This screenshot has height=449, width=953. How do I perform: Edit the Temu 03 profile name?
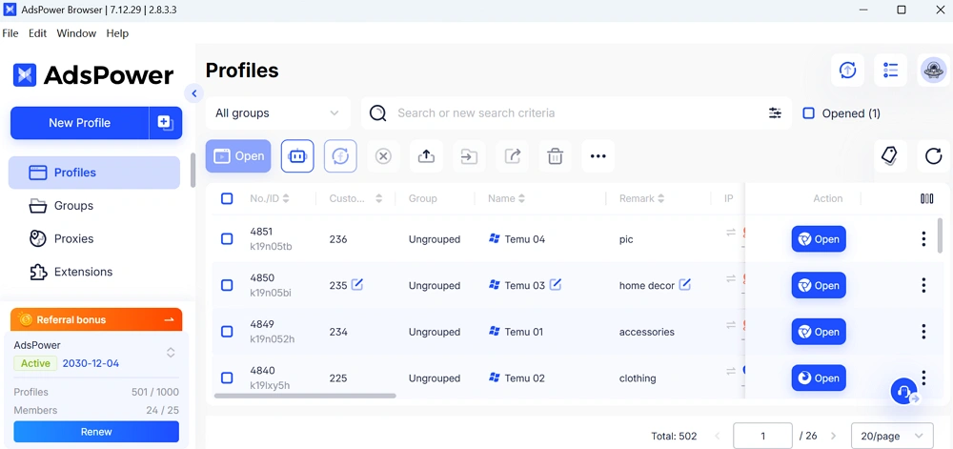point(556,285)
